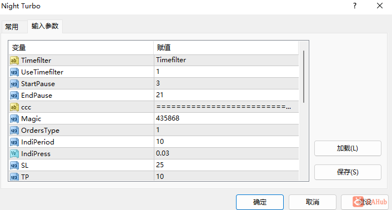Confirm settings with the 确定 button
Viewport: 392px width, 210px height.
pyautogui.click(x=260, y=202)
